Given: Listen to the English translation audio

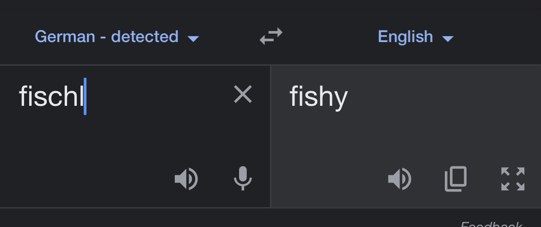Looking at the screenshot, I should 400,179.
